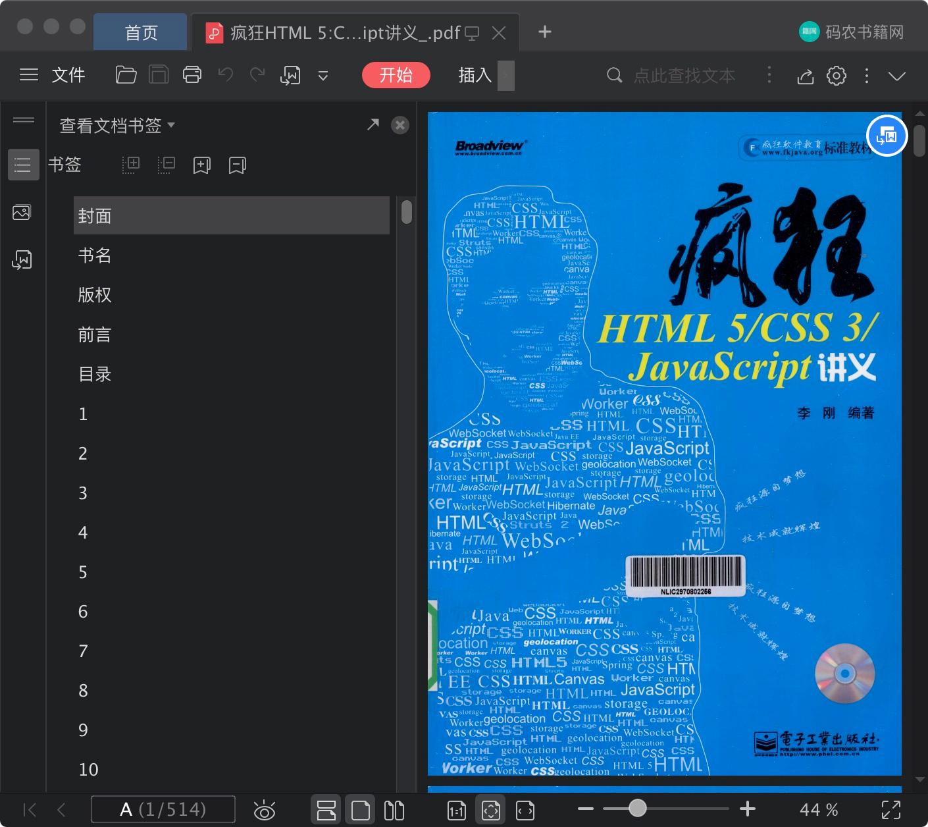Open the thumbnails sidebar icon
This screenshot has width=928, height=827.
pyautogui.click(x=22, y=213)
